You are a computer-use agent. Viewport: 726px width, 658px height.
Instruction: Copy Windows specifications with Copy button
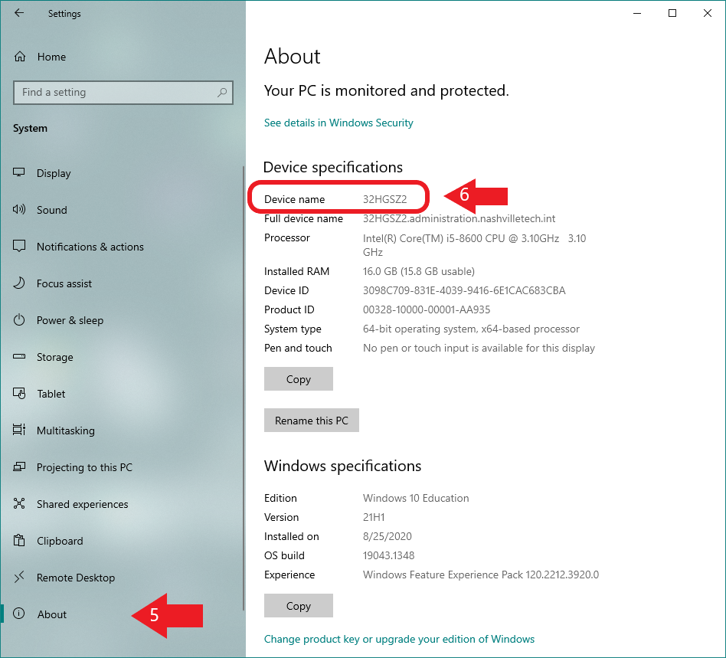[298, 605]
